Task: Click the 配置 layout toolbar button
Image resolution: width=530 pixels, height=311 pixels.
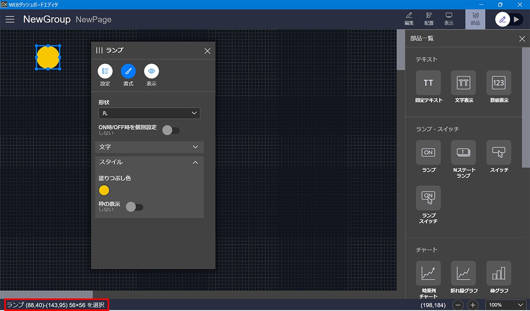Action: pos(429,19)
